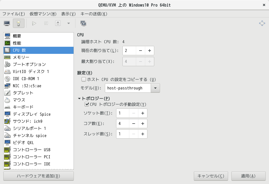Screen dimensions: 269x184
Task: Click the コア数 value field
Action: pos(123,124)
